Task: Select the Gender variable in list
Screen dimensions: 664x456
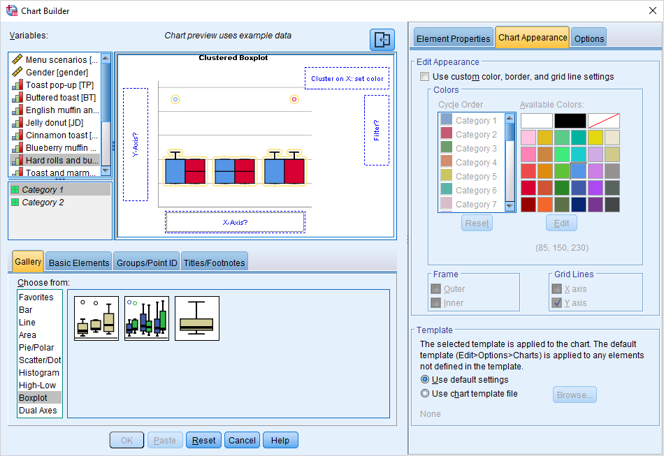Action: (x=57, y=73)
